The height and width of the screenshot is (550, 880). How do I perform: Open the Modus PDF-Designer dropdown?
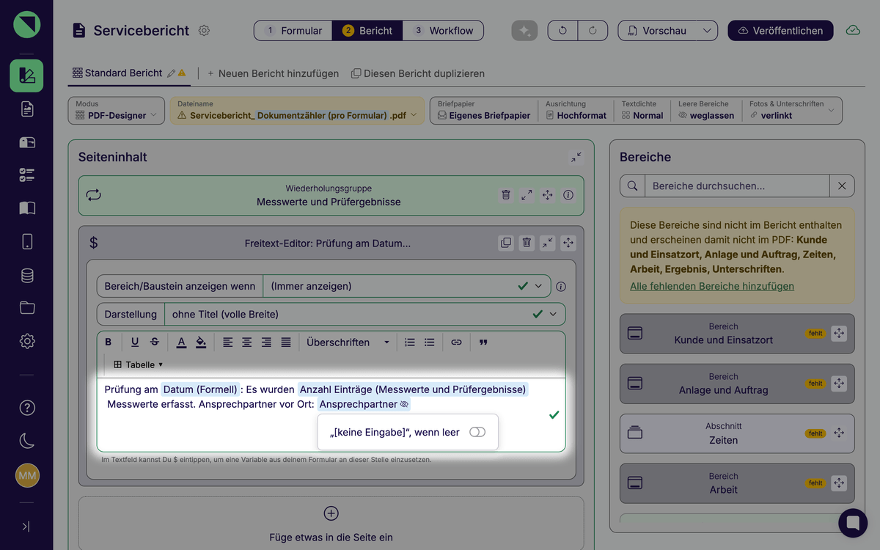(117, 111)
